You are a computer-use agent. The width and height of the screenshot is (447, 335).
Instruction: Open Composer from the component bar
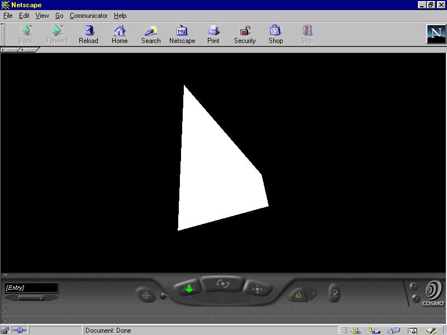[431, 331]
